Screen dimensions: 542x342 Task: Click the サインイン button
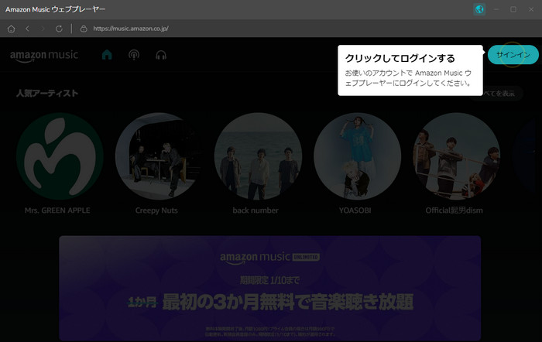513,55
